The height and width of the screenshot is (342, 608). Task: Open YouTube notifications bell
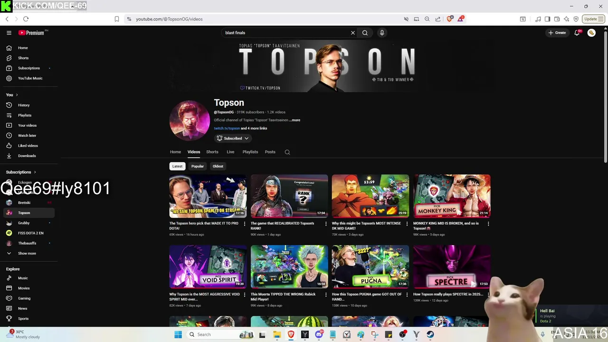(577, 33)
